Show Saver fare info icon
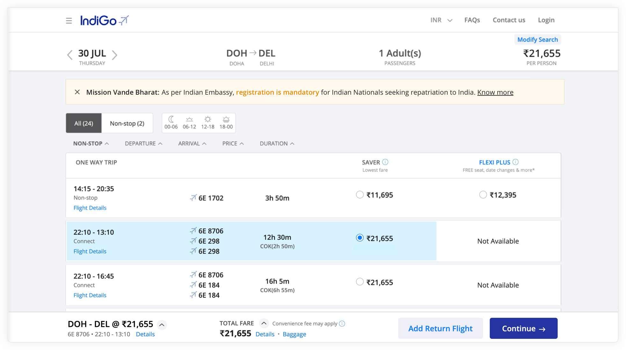This screenshot has width=626, height=350. pos(385,162)
